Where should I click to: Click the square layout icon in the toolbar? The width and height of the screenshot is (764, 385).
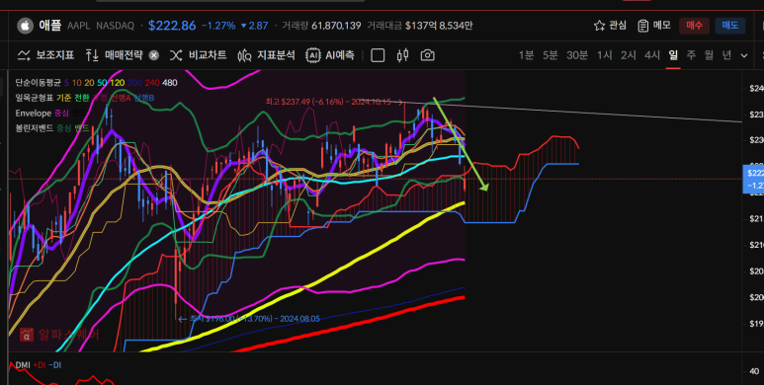click(x=378, y=55)
